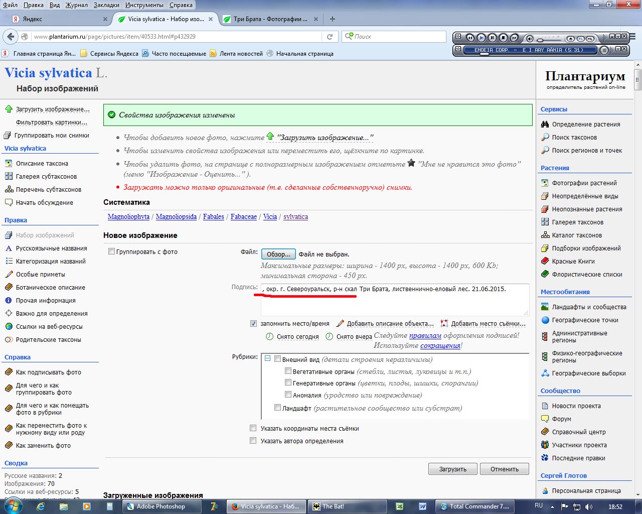
Task: Open the 'Fabaceae' taxonomy link
Action: pyautogui.click(x=243, y=217)
